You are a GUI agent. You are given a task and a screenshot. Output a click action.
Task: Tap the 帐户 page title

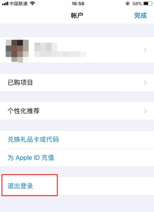pos(77,15)
